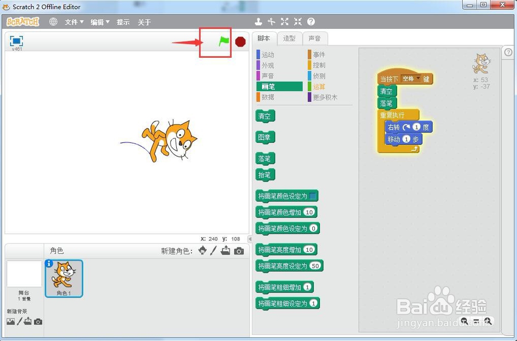This screenshot has width=517, height=341.
Task: Select the 画笔 pen category
Action: pyautogui.click(x=280, y=87)
